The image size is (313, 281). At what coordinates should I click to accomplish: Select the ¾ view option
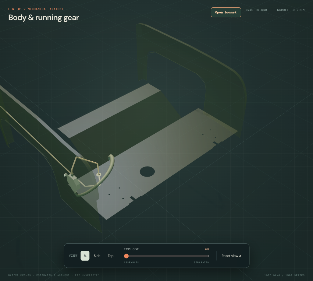tap(85, 256)
